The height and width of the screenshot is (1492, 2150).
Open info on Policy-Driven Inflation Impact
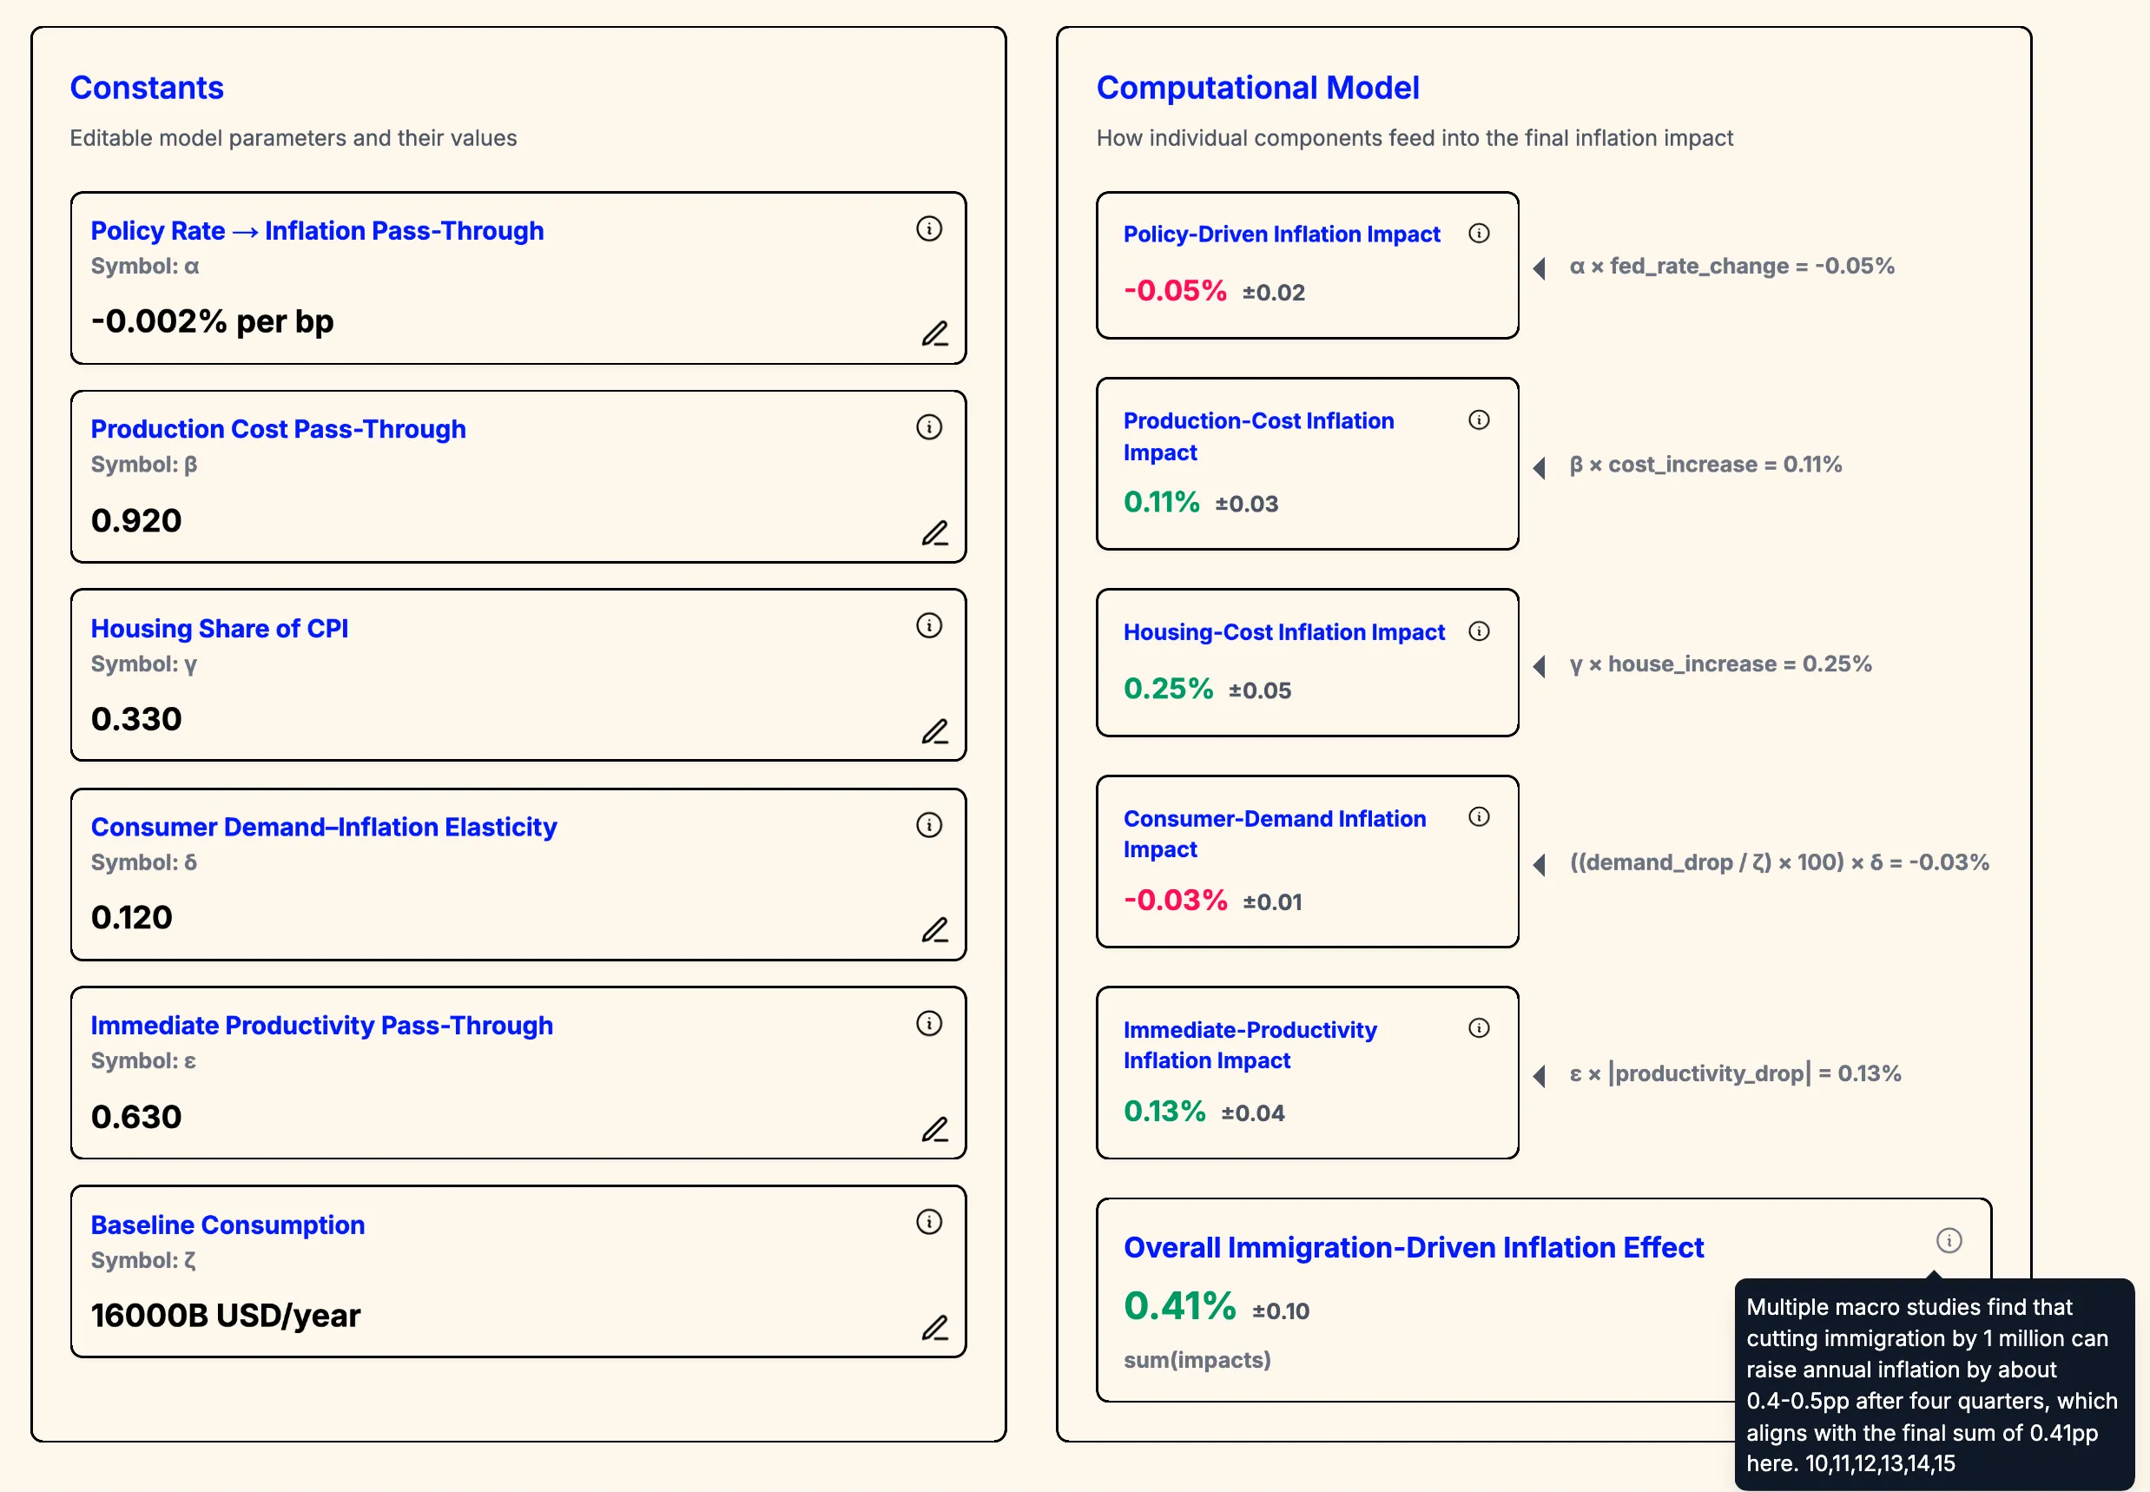[x=1479, y=233]
